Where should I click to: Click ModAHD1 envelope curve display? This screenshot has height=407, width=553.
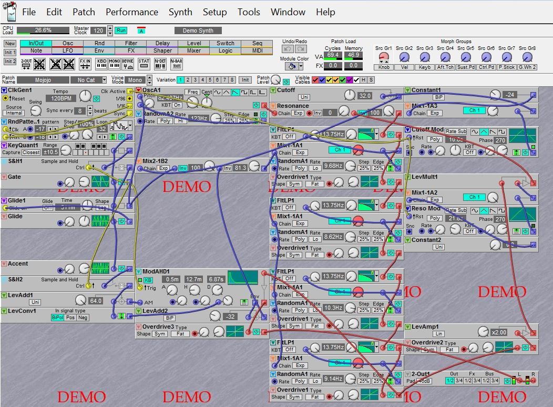[x=243, y=278]
